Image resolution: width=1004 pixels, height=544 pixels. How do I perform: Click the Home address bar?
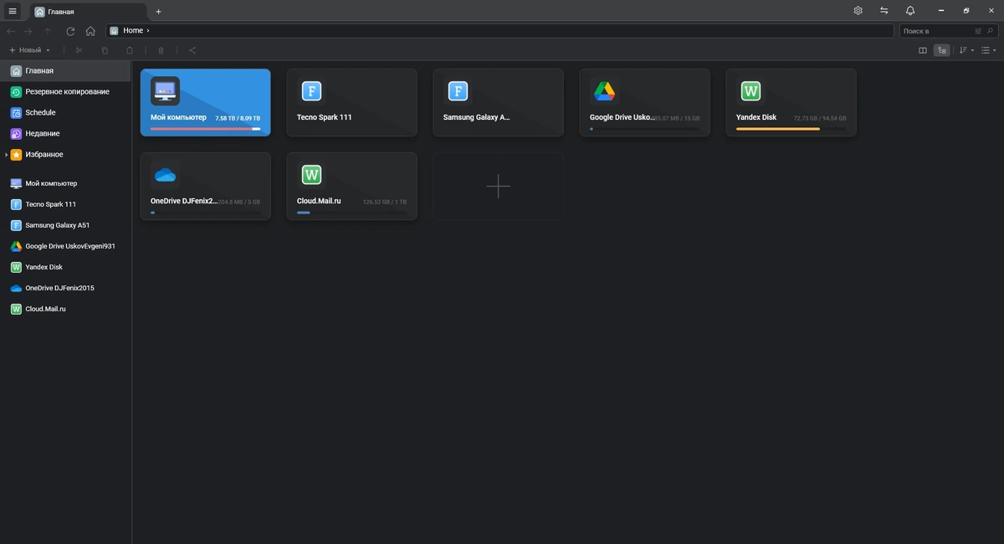(x=500, y=31)
